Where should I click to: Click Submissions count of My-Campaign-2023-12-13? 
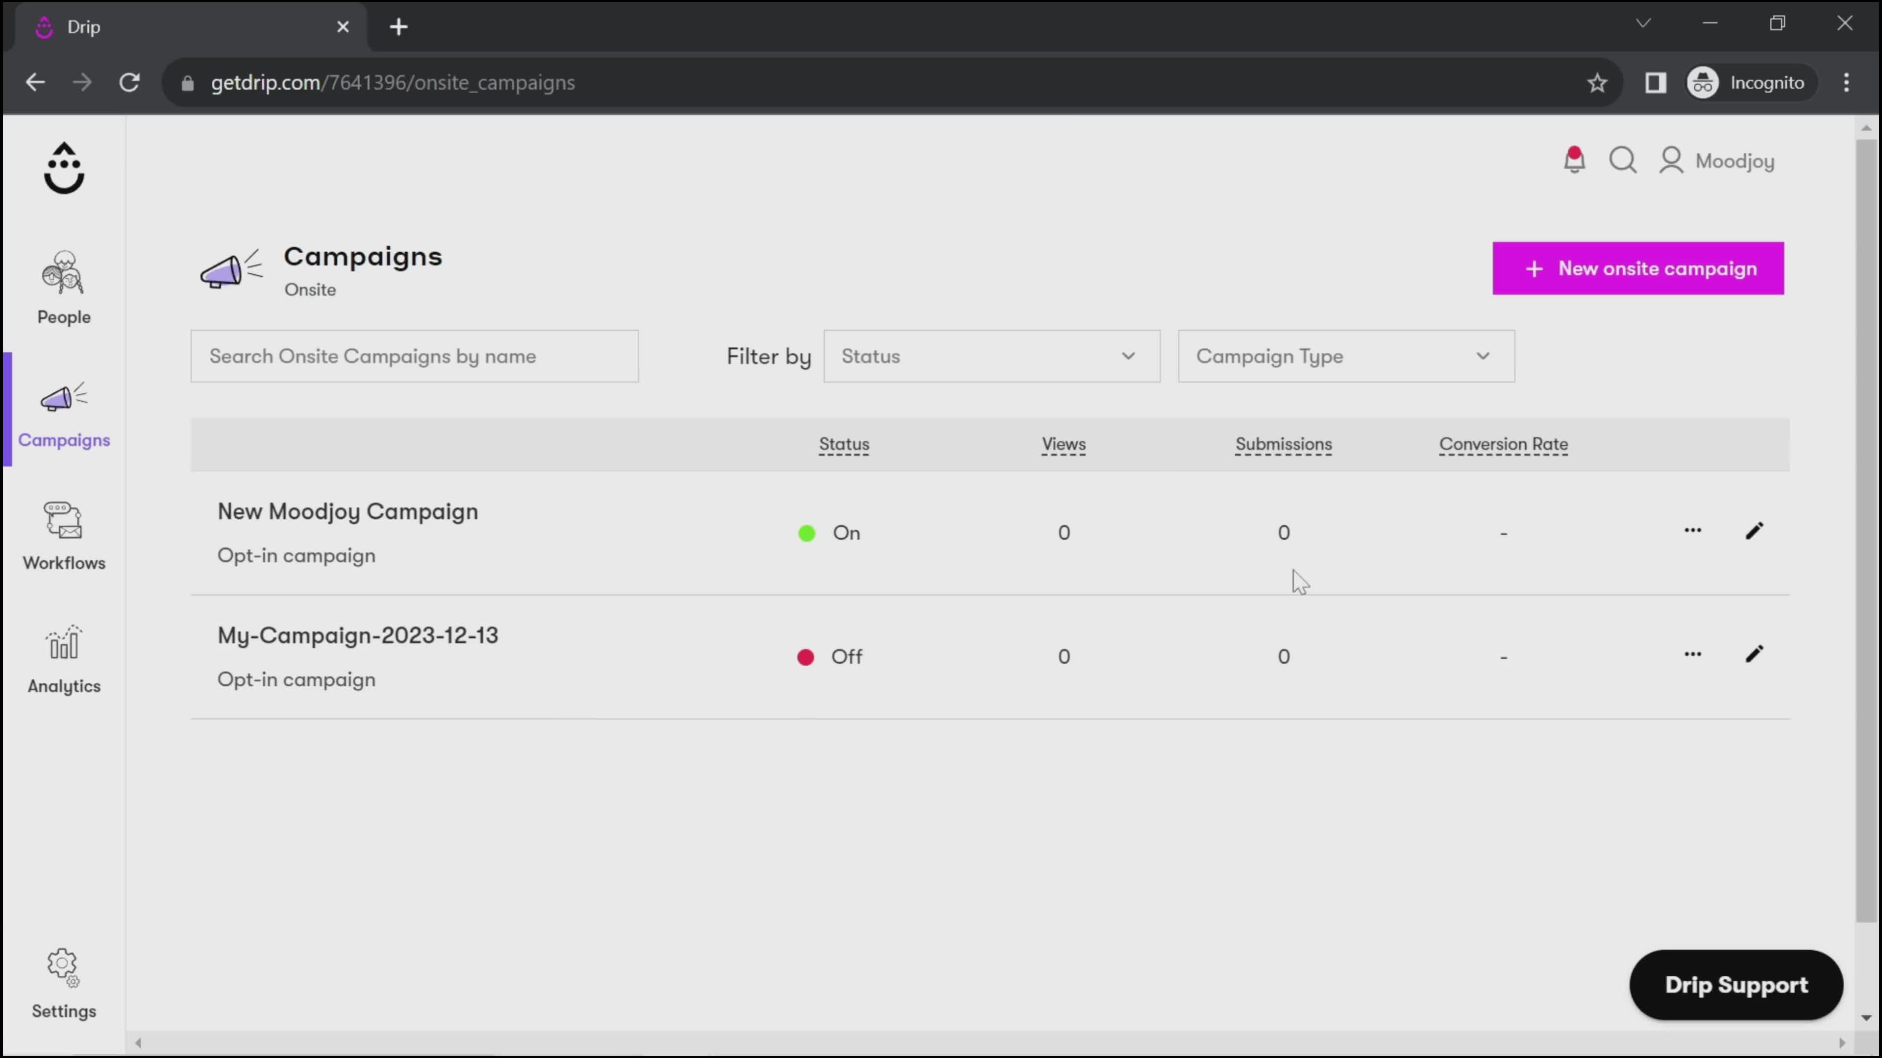(x=1284, y=657)
